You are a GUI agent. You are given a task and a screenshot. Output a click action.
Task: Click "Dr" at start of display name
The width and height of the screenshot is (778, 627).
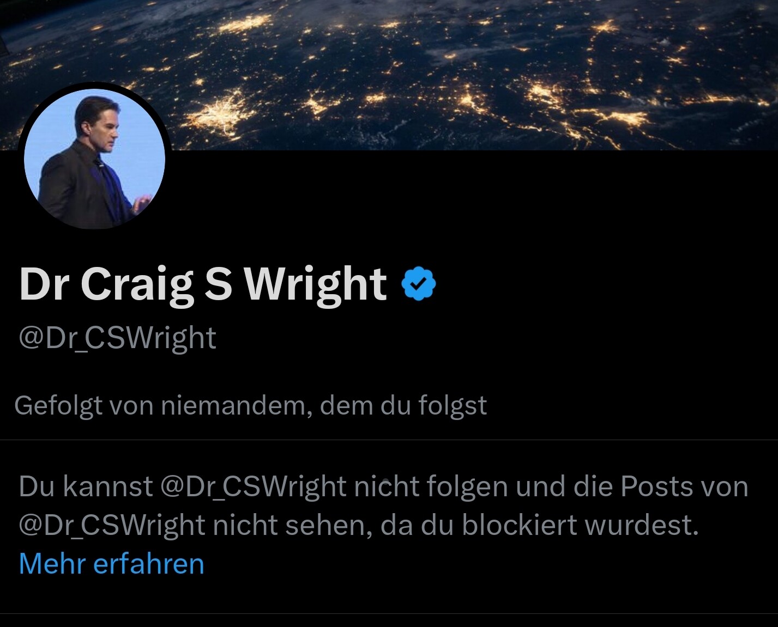click(x=44, y=284)
